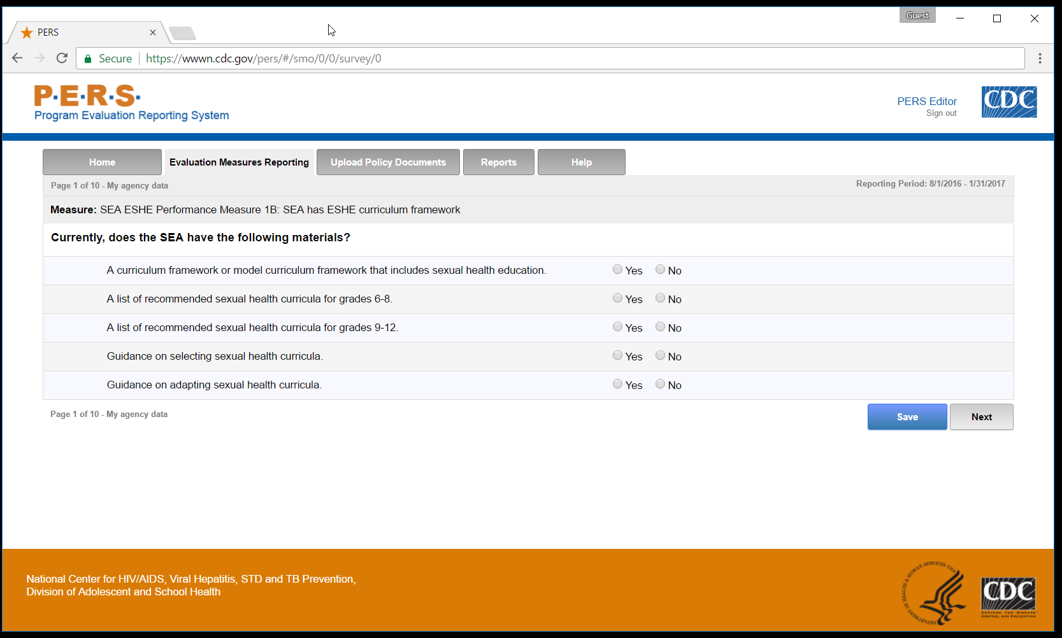Screen dimensions: 1062x638
Task: Reload the page with the refresh icon
Action: click(62, 58)
